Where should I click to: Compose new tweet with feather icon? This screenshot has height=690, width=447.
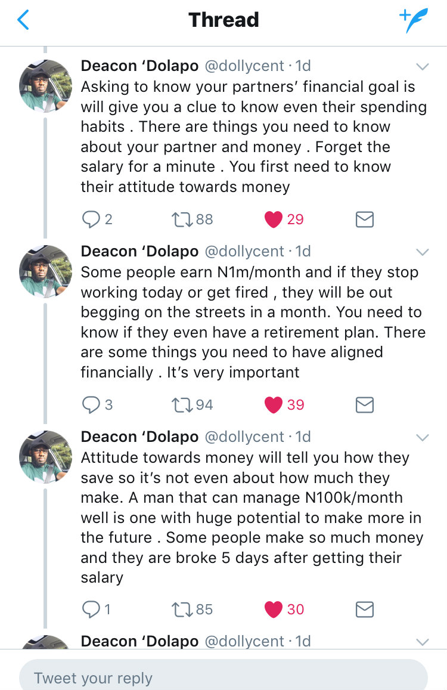coord(413,20)
